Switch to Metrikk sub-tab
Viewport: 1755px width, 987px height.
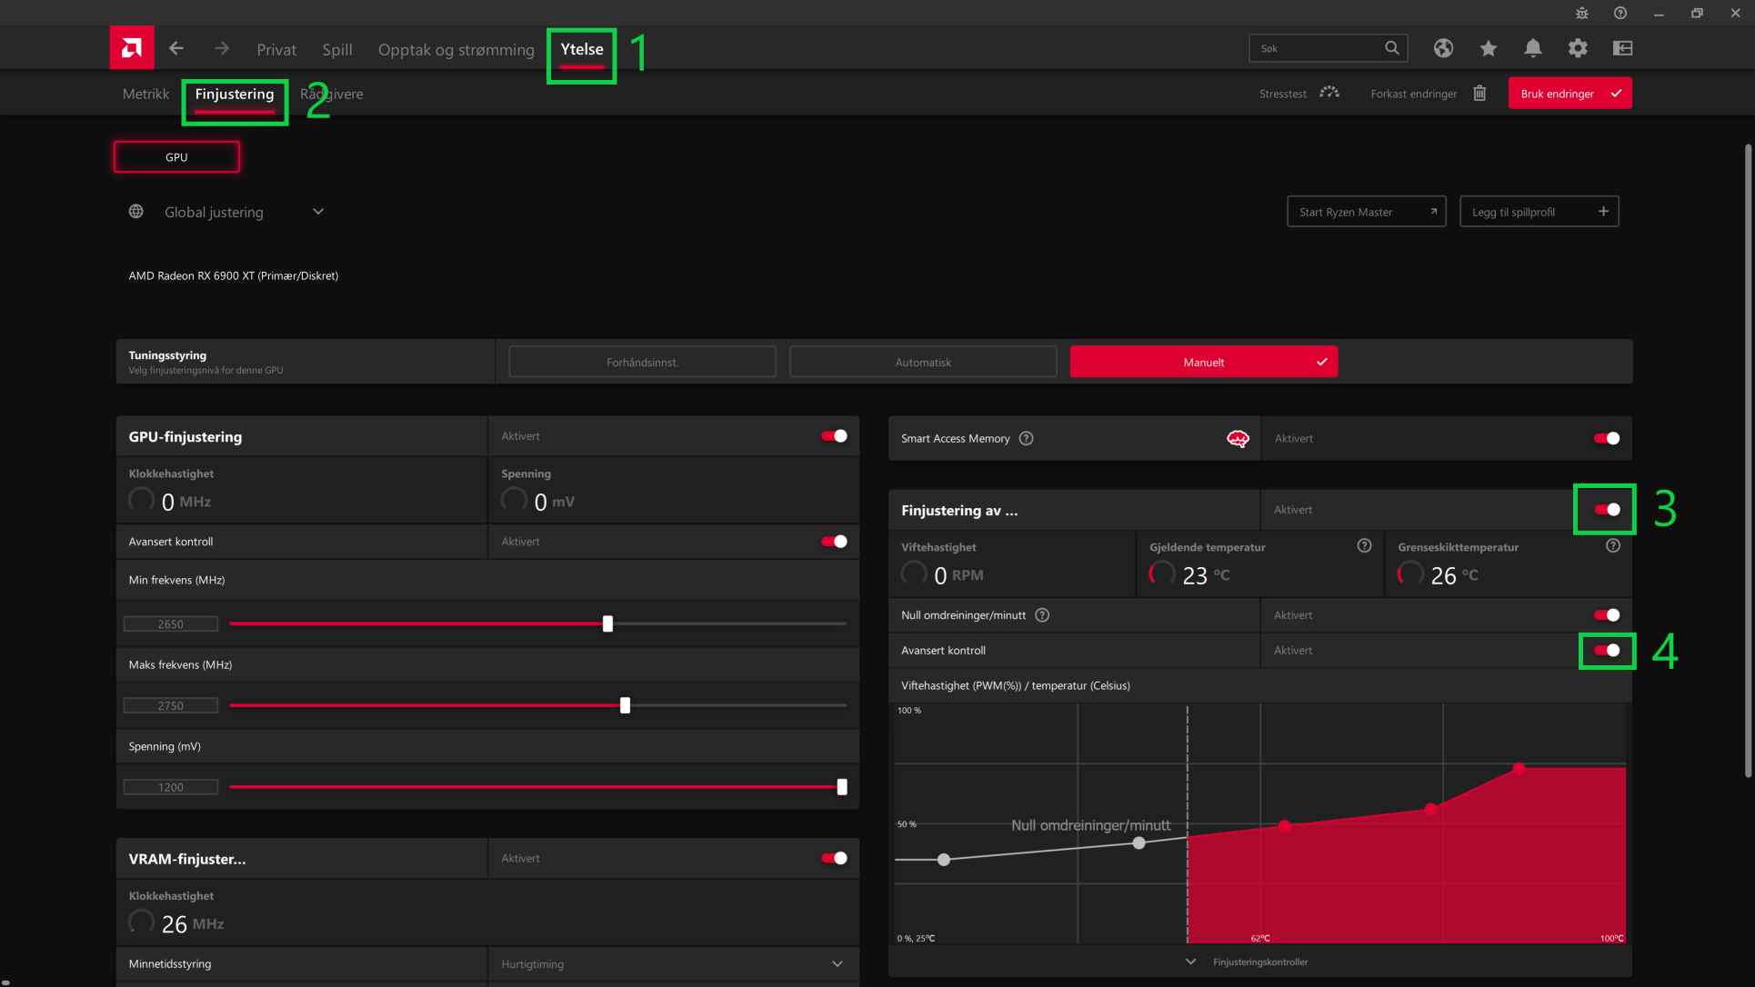tap(145, 94)
